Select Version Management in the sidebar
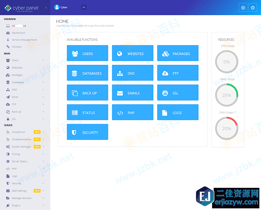Screen dimensions: 261x210 pos(24,40)
